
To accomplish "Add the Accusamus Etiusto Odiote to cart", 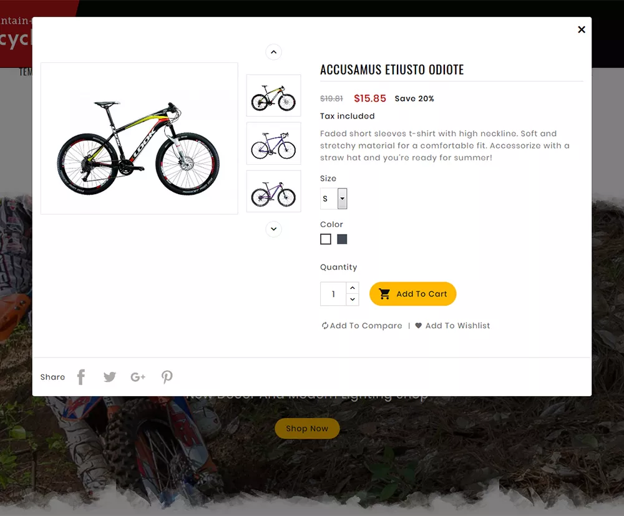I will pyautogui.click(x=412, y=293).
